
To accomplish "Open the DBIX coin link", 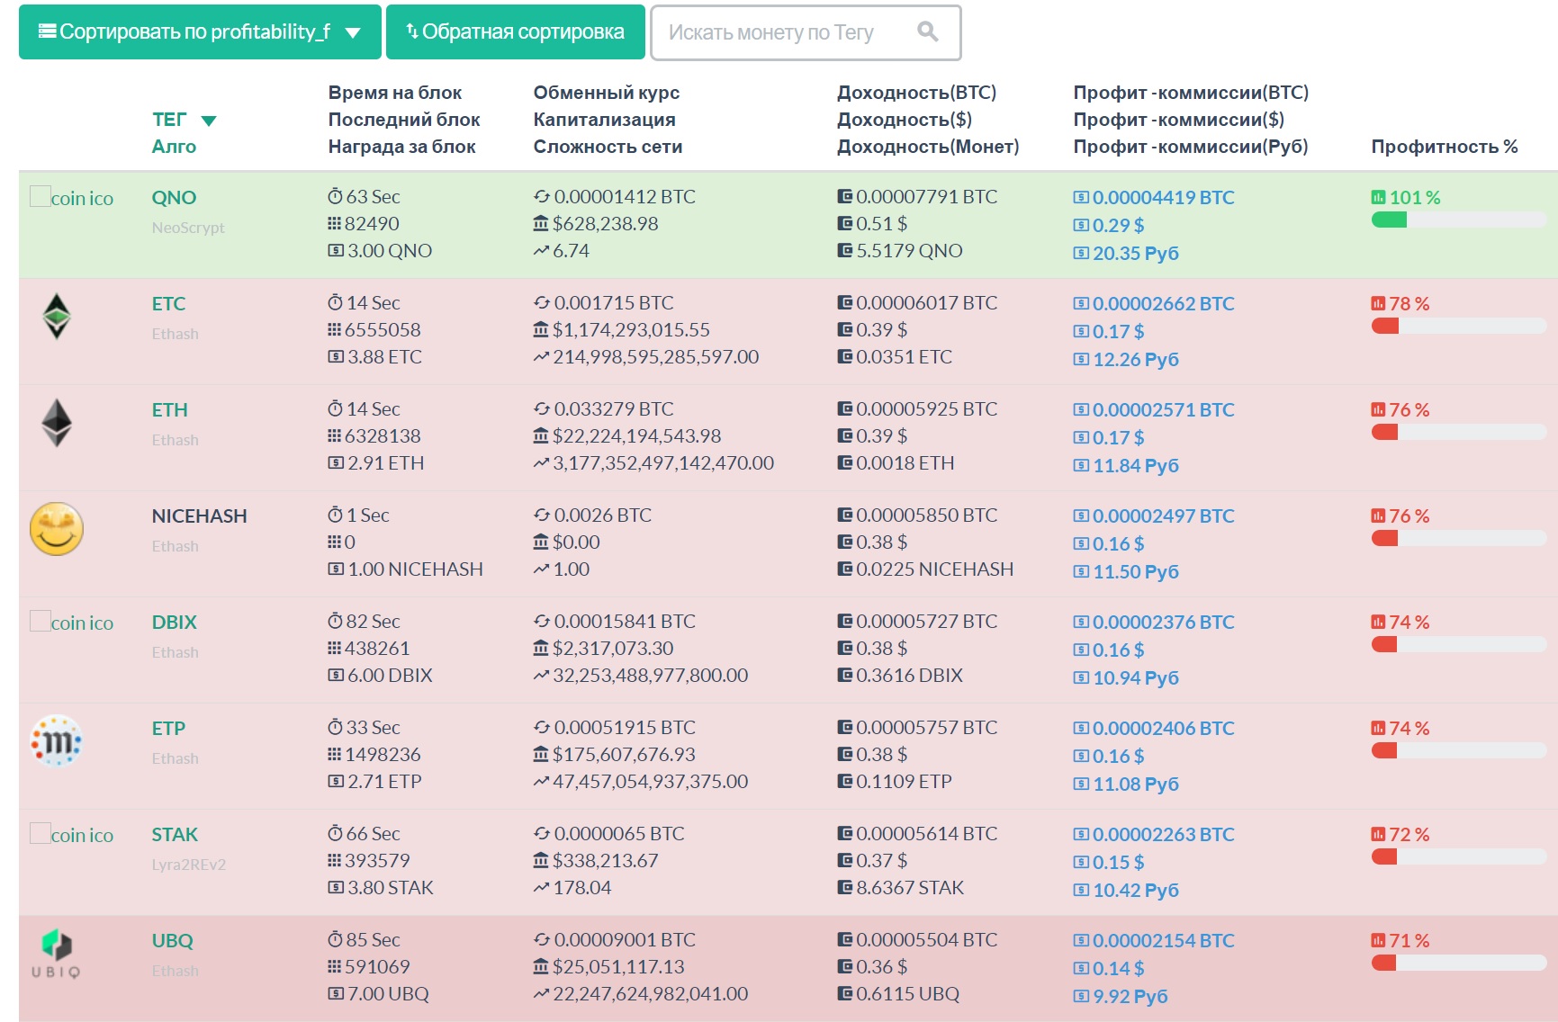I will 174,623.
